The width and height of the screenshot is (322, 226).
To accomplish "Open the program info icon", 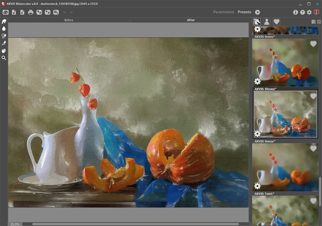I will (x=296, y=12).
